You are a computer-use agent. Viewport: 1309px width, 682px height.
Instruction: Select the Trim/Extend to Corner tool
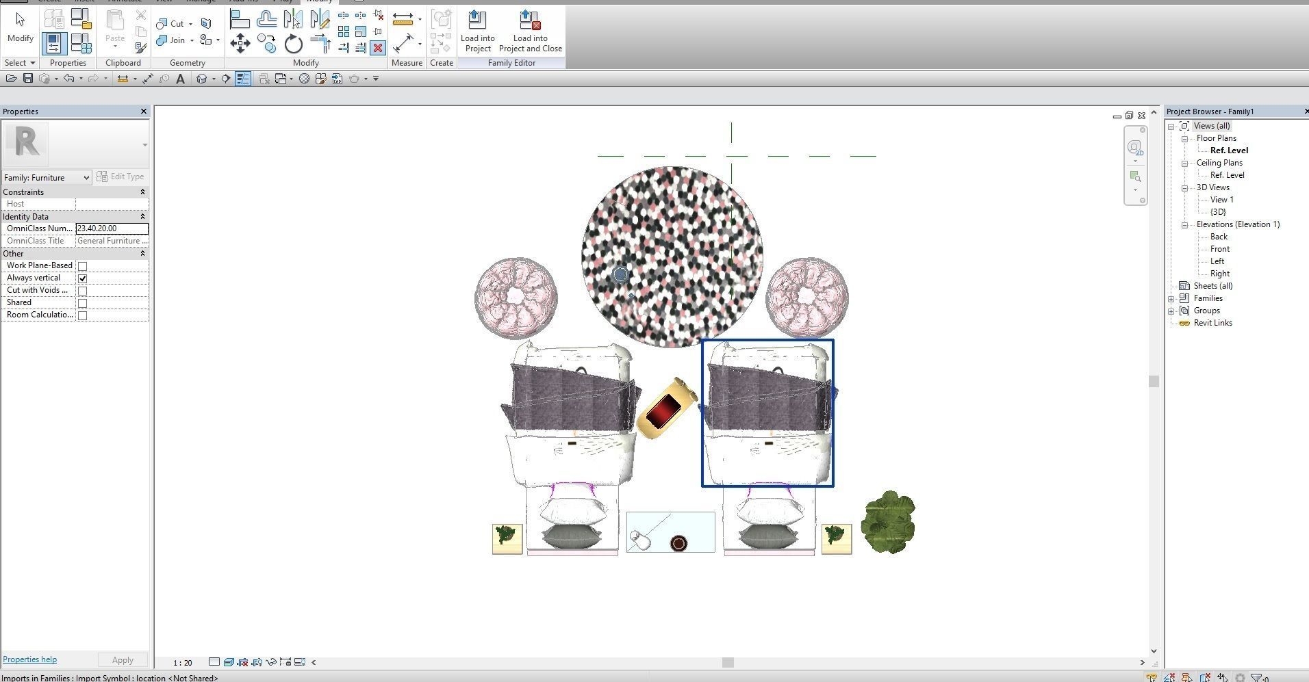(x=320, y=43)
